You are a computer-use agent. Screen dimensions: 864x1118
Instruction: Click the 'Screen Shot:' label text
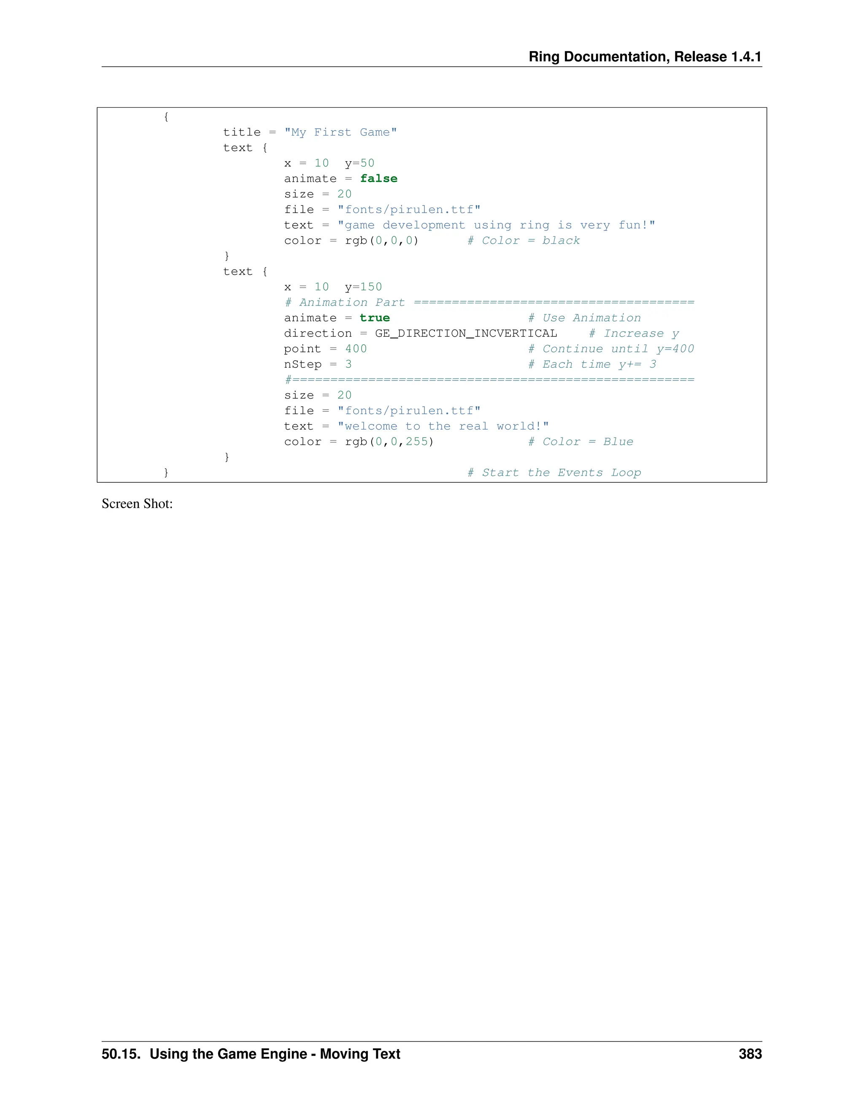point(137,504)
